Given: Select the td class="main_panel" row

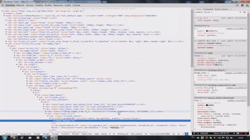Looking at the screenshot, I should [x=51, y=95].
